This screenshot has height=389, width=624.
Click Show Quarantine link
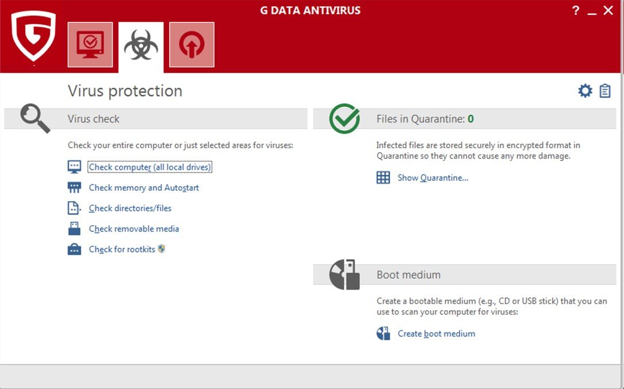coord(432,178)
